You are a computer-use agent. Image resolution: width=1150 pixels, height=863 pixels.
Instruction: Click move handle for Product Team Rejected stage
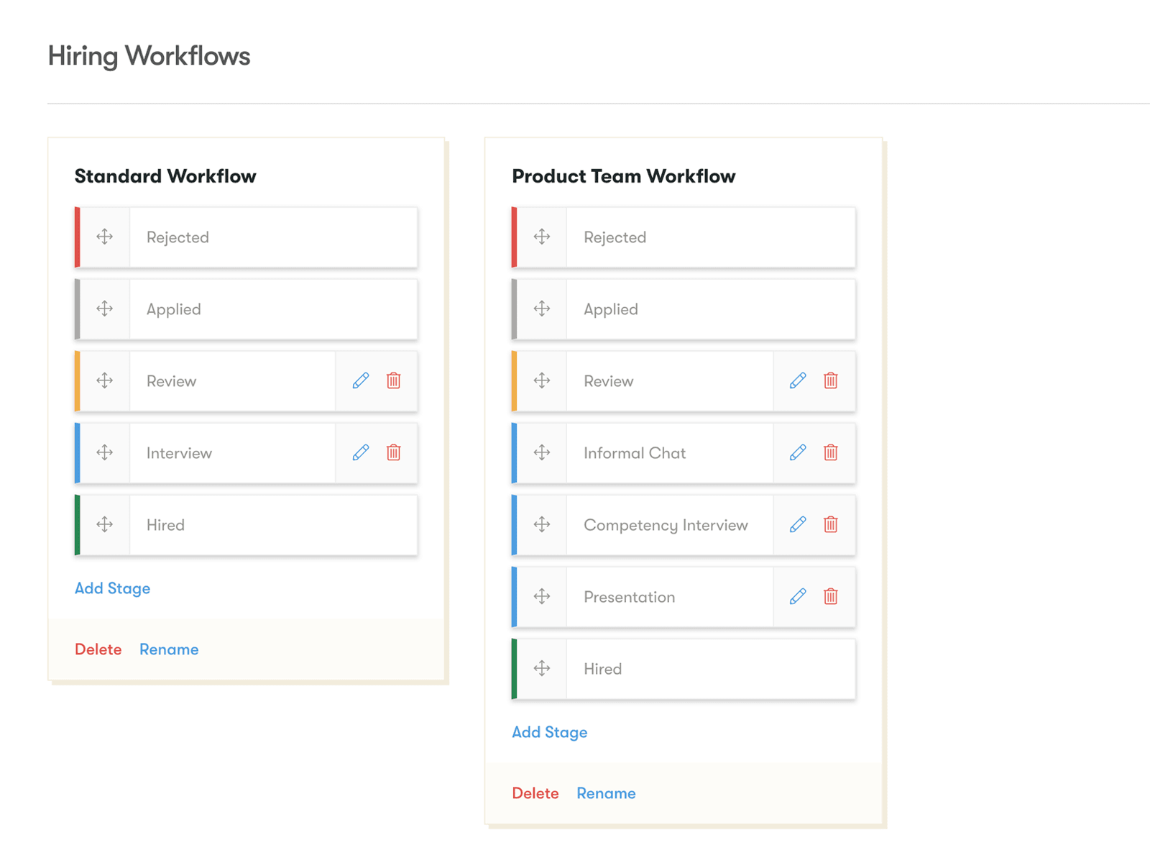(542, 237)
